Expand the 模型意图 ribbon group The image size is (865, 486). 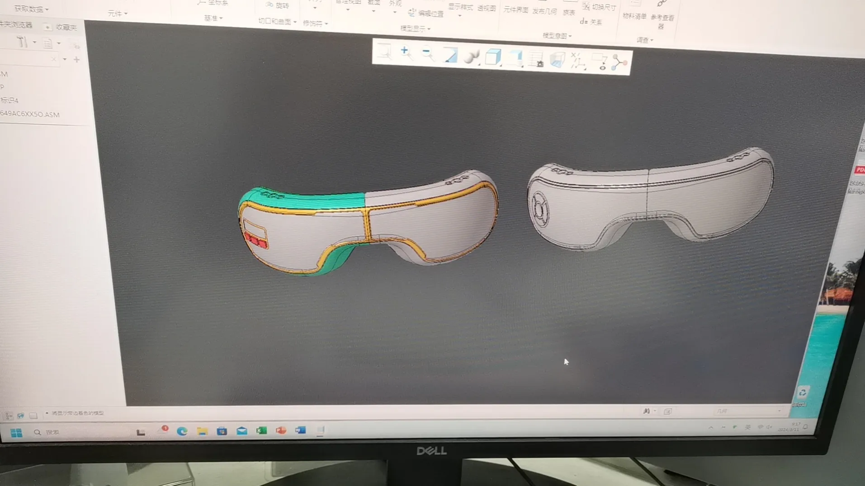557,36
